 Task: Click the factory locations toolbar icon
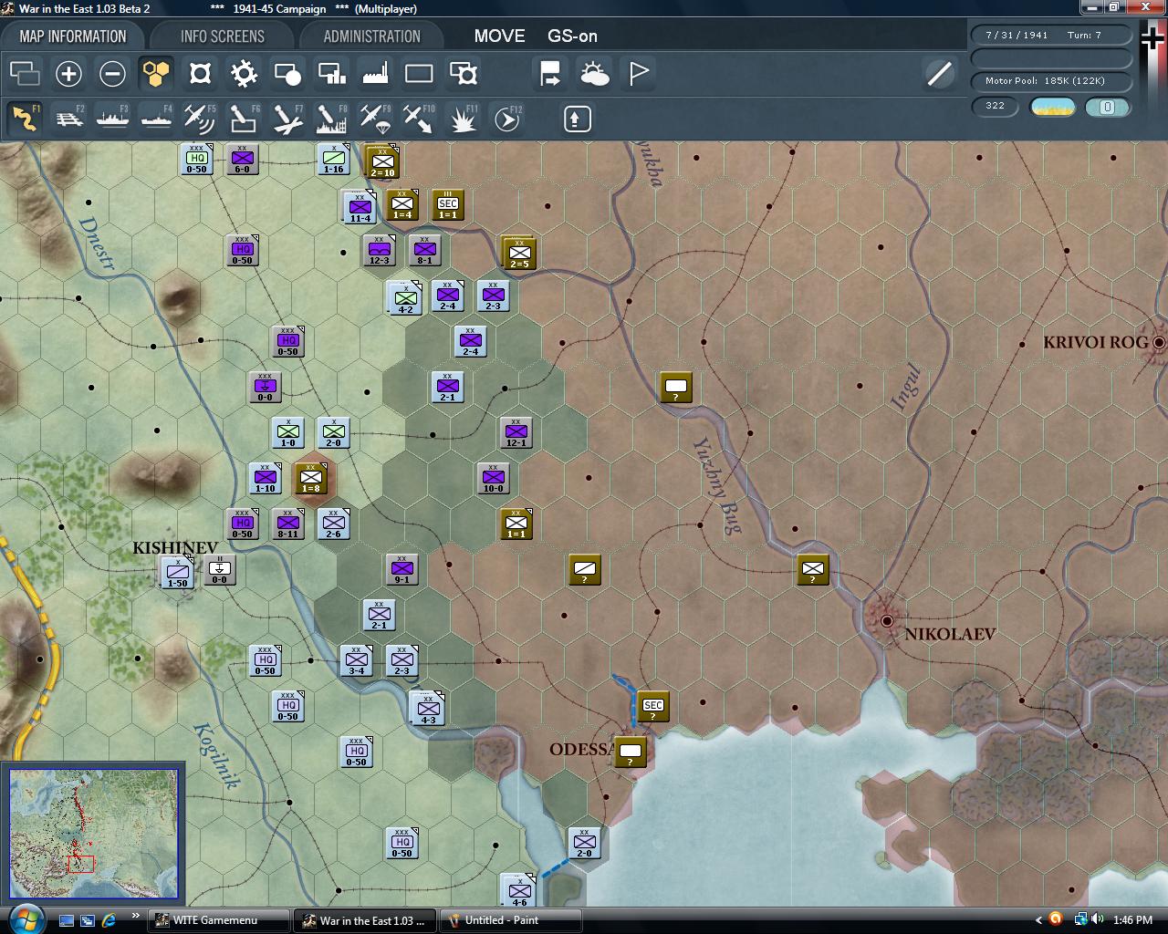click(375, 73)
